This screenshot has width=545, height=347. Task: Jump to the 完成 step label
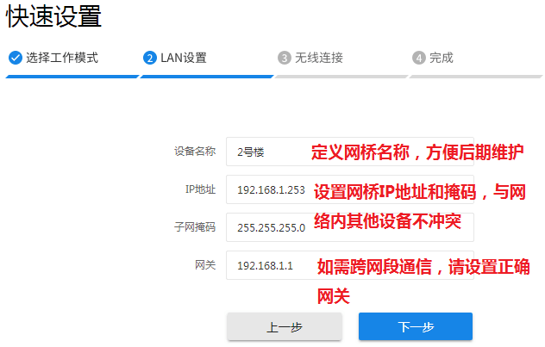coord(441,58)
